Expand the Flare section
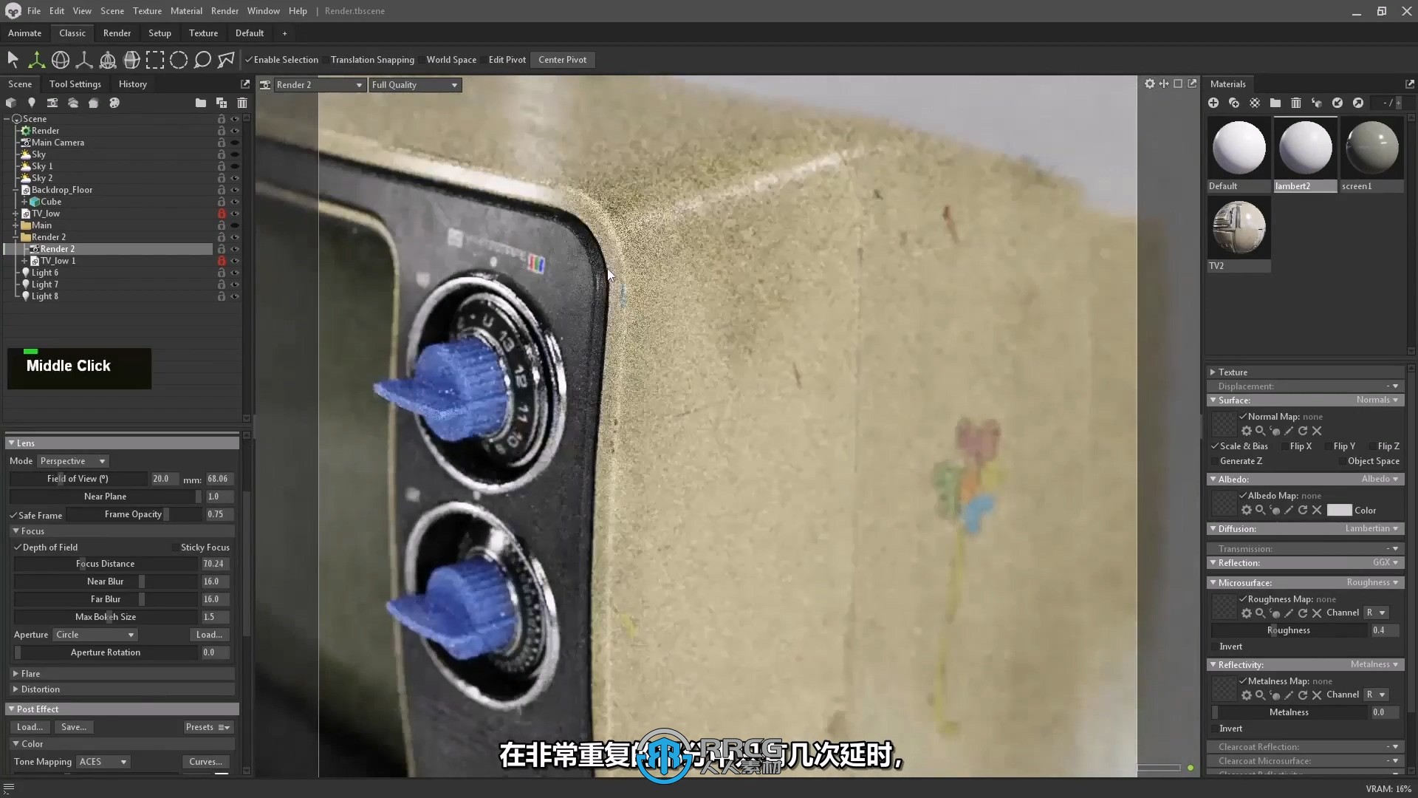Image resolution: width=1418 pixels, height=798 pixels. [x=16, y=674]
